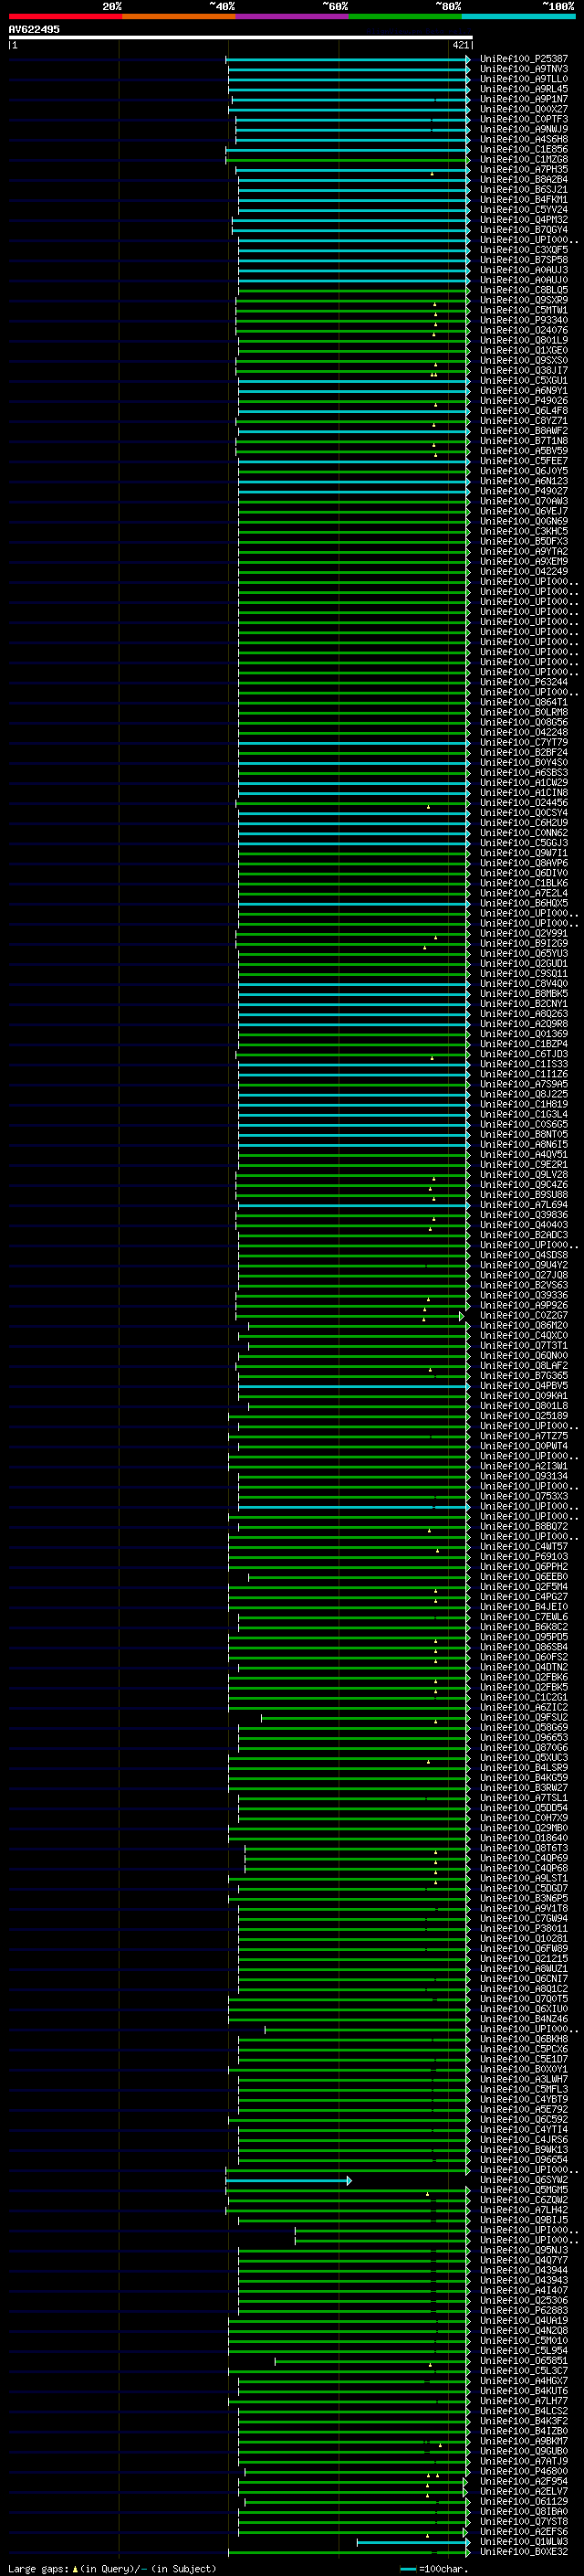Select the UniRef100_Q7T3T1 label
This screenshot has height=2576, width=584.
coord(524,1346)
